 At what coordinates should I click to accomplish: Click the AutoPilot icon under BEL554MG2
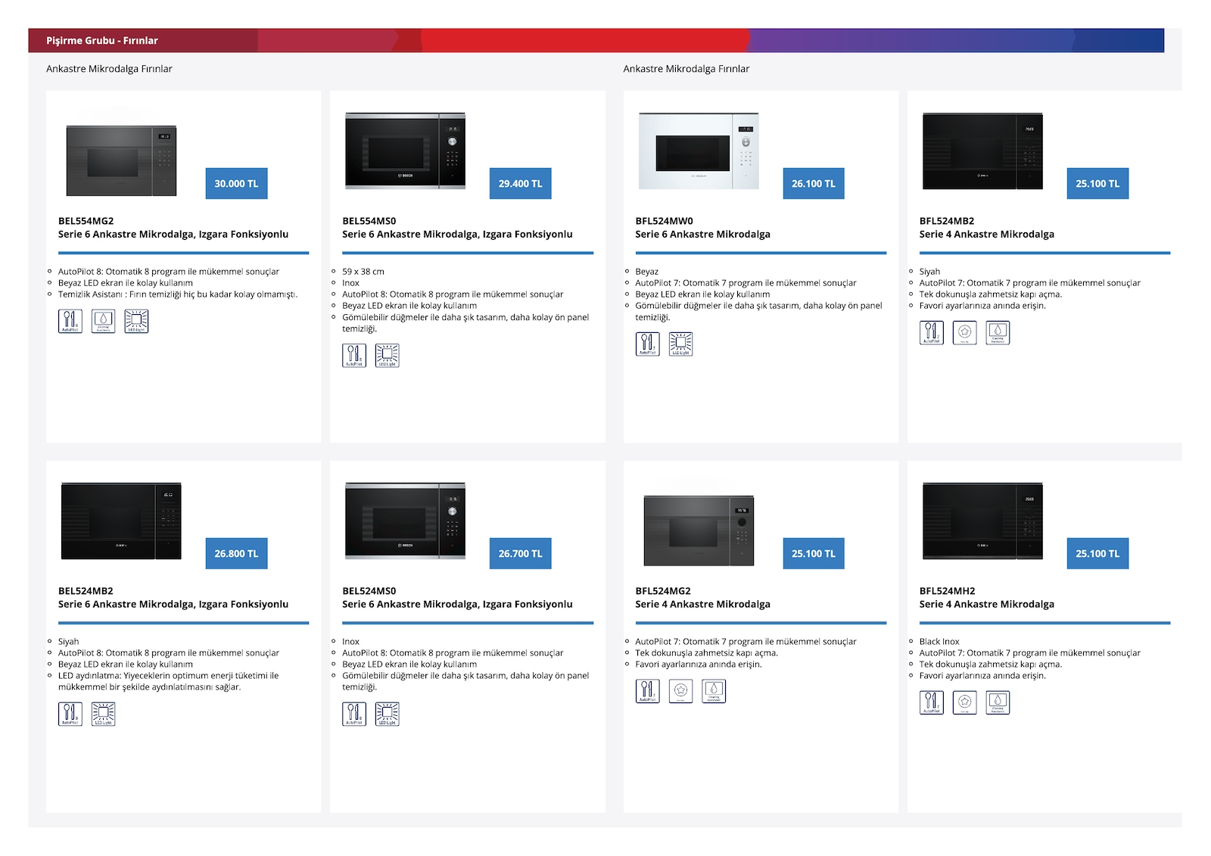pyautogui.click(x=70, y=321)
